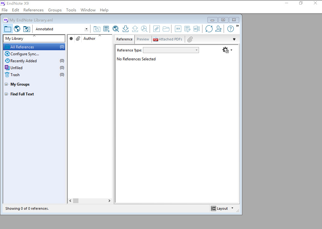Open the Help icon on the toolbar

230,29
